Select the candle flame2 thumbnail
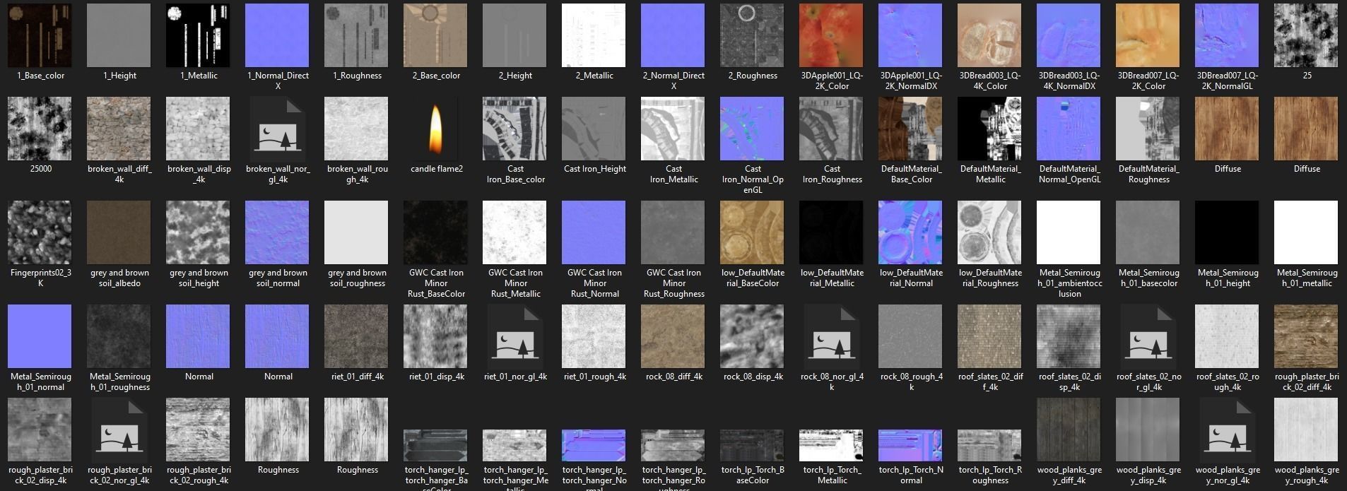 [x=436, y=129]
